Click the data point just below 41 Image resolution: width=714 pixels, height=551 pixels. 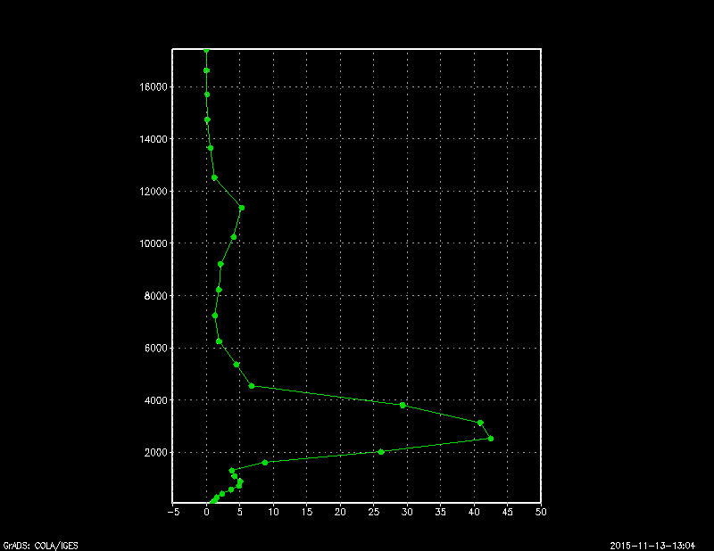pyautogui.click(x=480, y=423)
